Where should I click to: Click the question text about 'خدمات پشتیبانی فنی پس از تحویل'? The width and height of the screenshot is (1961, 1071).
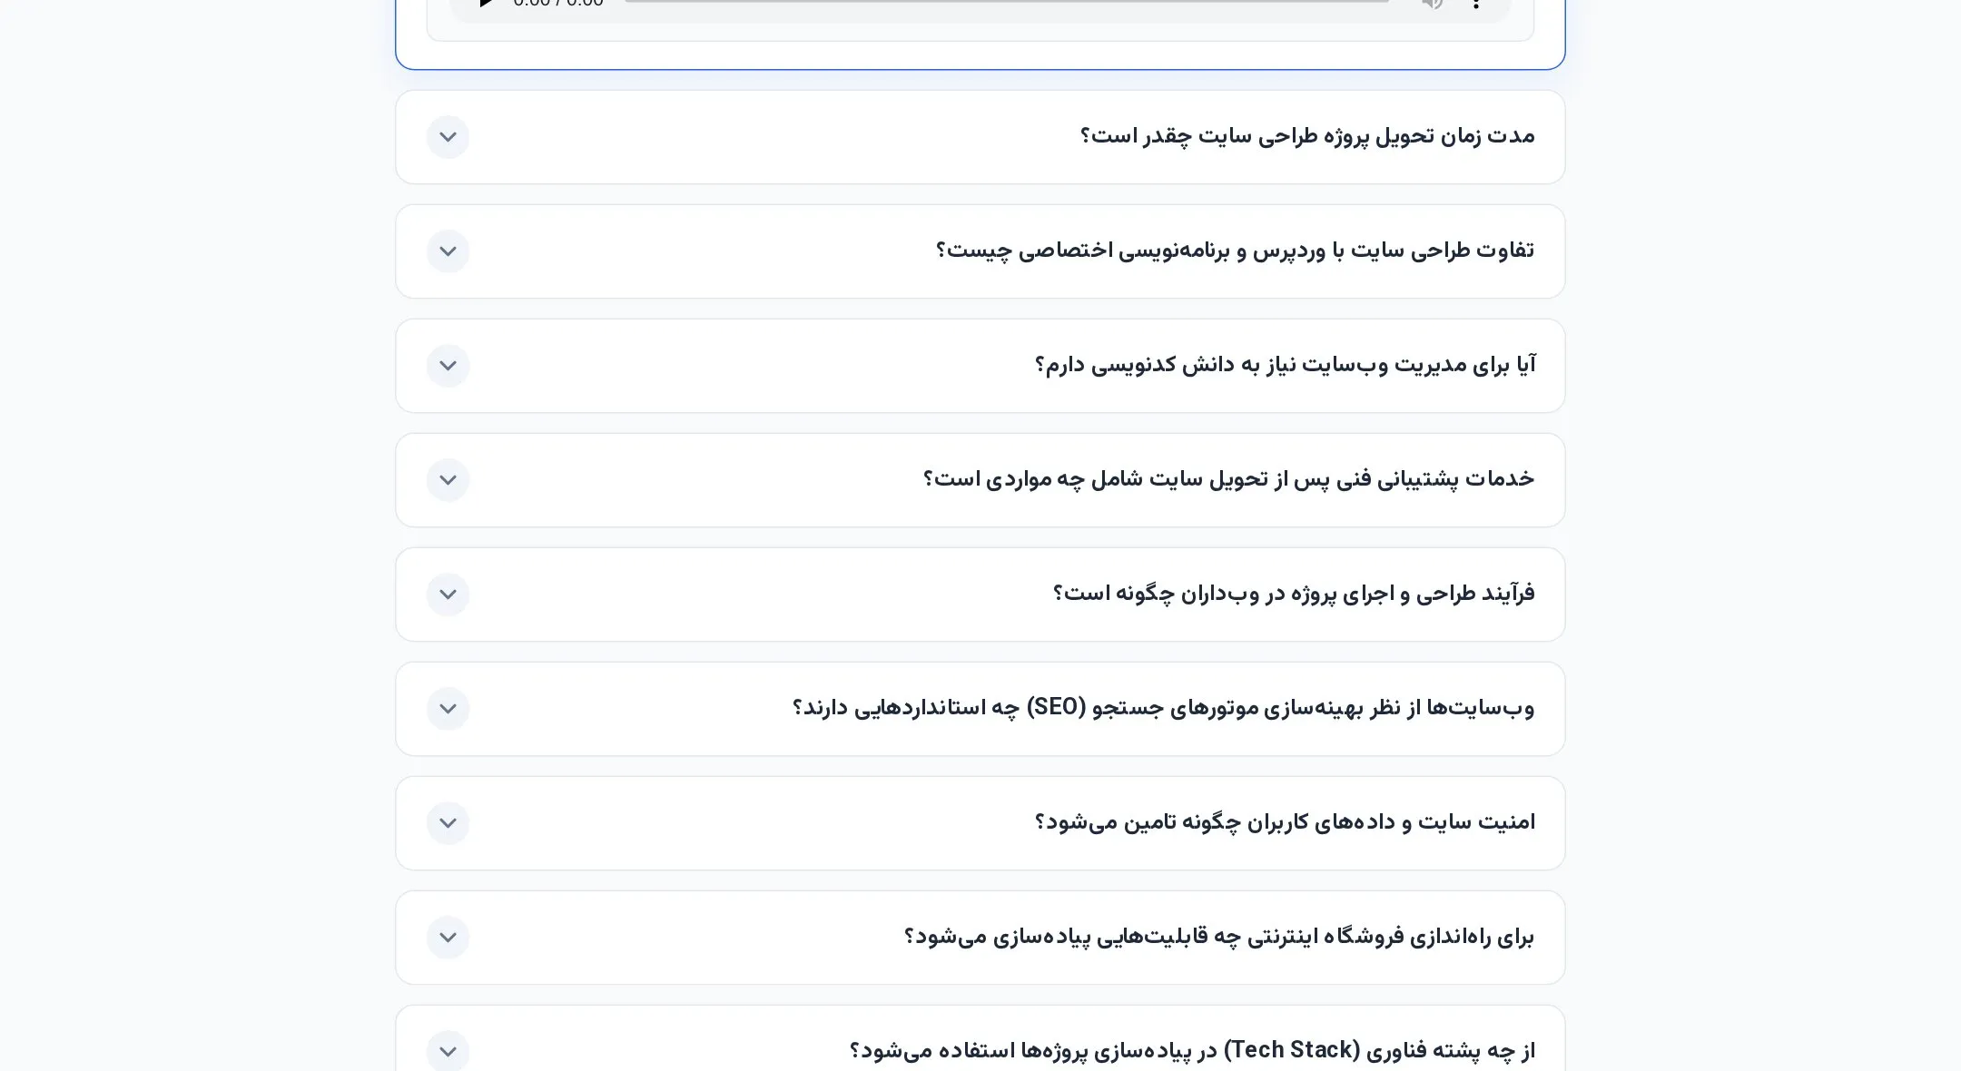[1228, 479]
